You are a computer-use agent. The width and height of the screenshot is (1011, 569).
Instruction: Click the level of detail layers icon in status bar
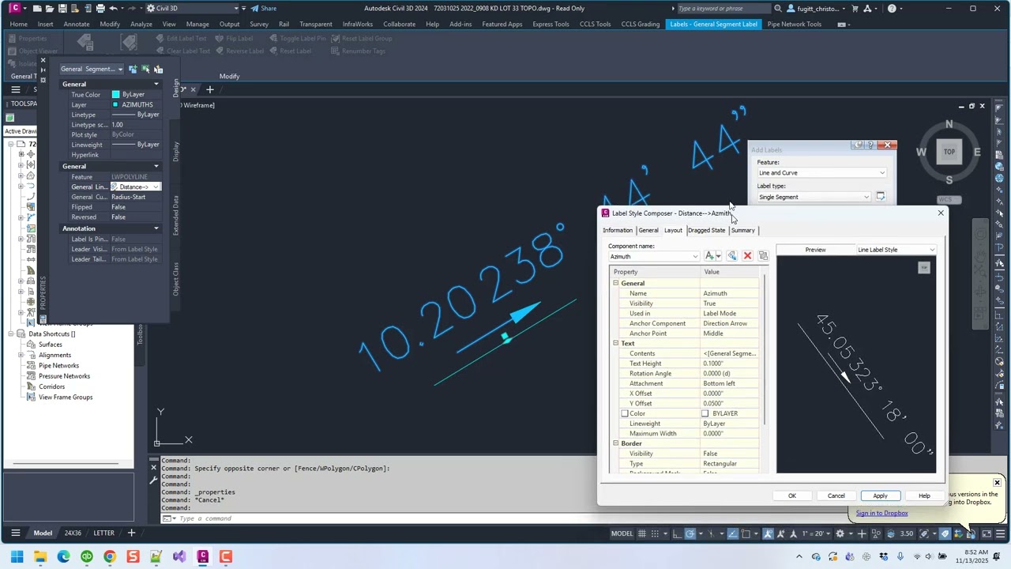pyautogui.click(x=891, y=533)
